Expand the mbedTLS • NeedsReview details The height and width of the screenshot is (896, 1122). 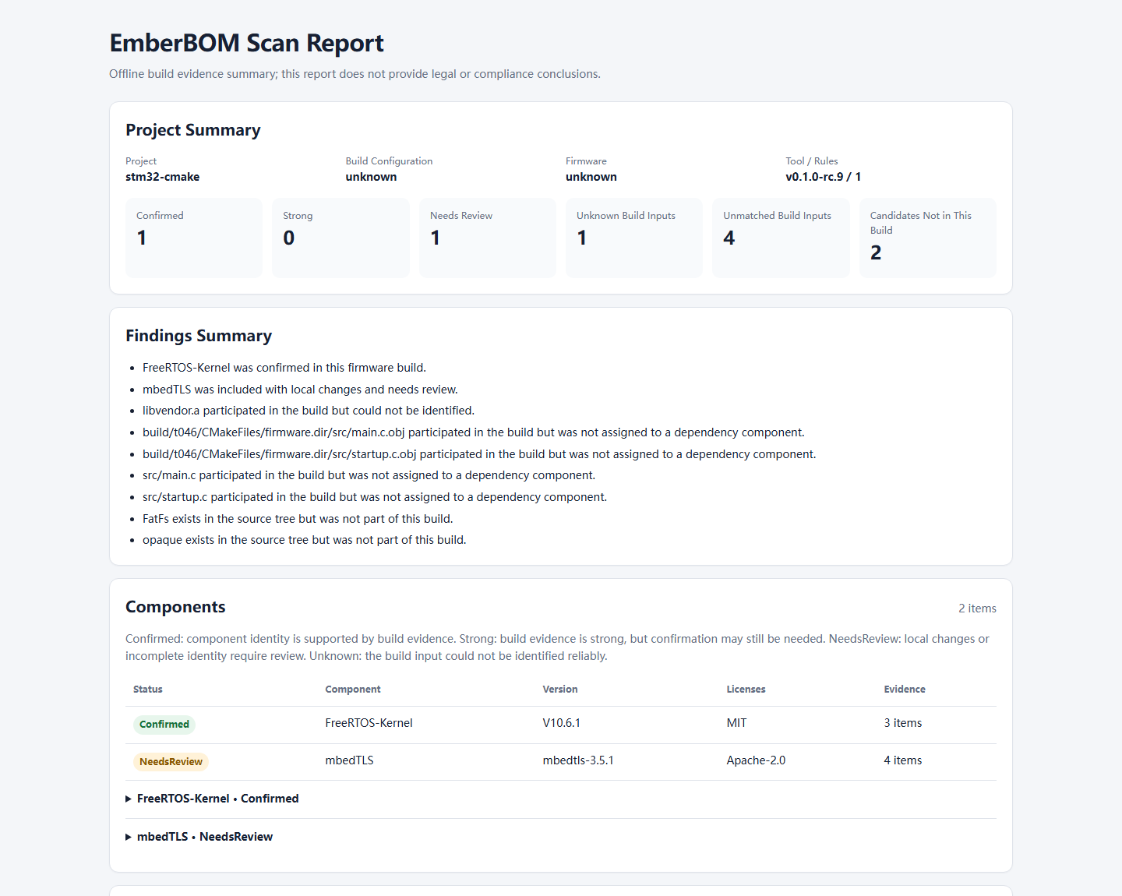pyautogui.click(x=199, y=837)
